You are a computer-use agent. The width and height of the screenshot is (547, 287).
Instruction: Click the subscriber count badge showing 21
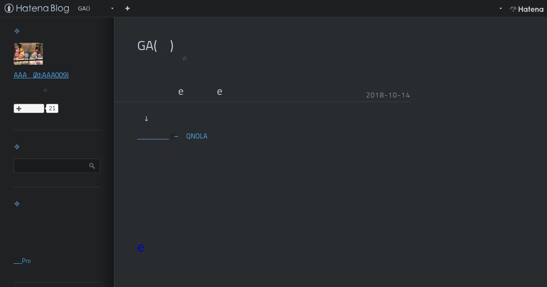click(x=52, y=108)
